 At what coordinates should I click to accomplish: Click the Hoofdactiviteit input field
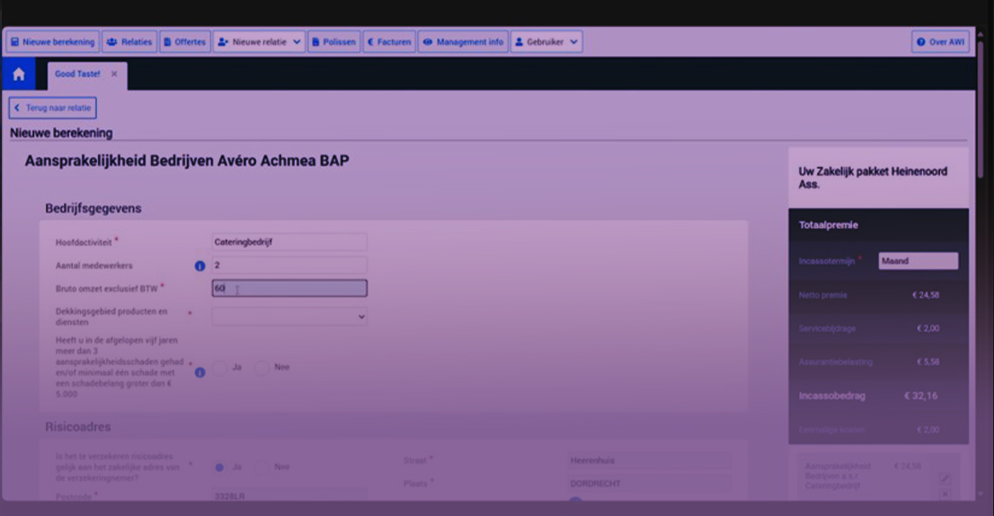(x=289, y=242)
